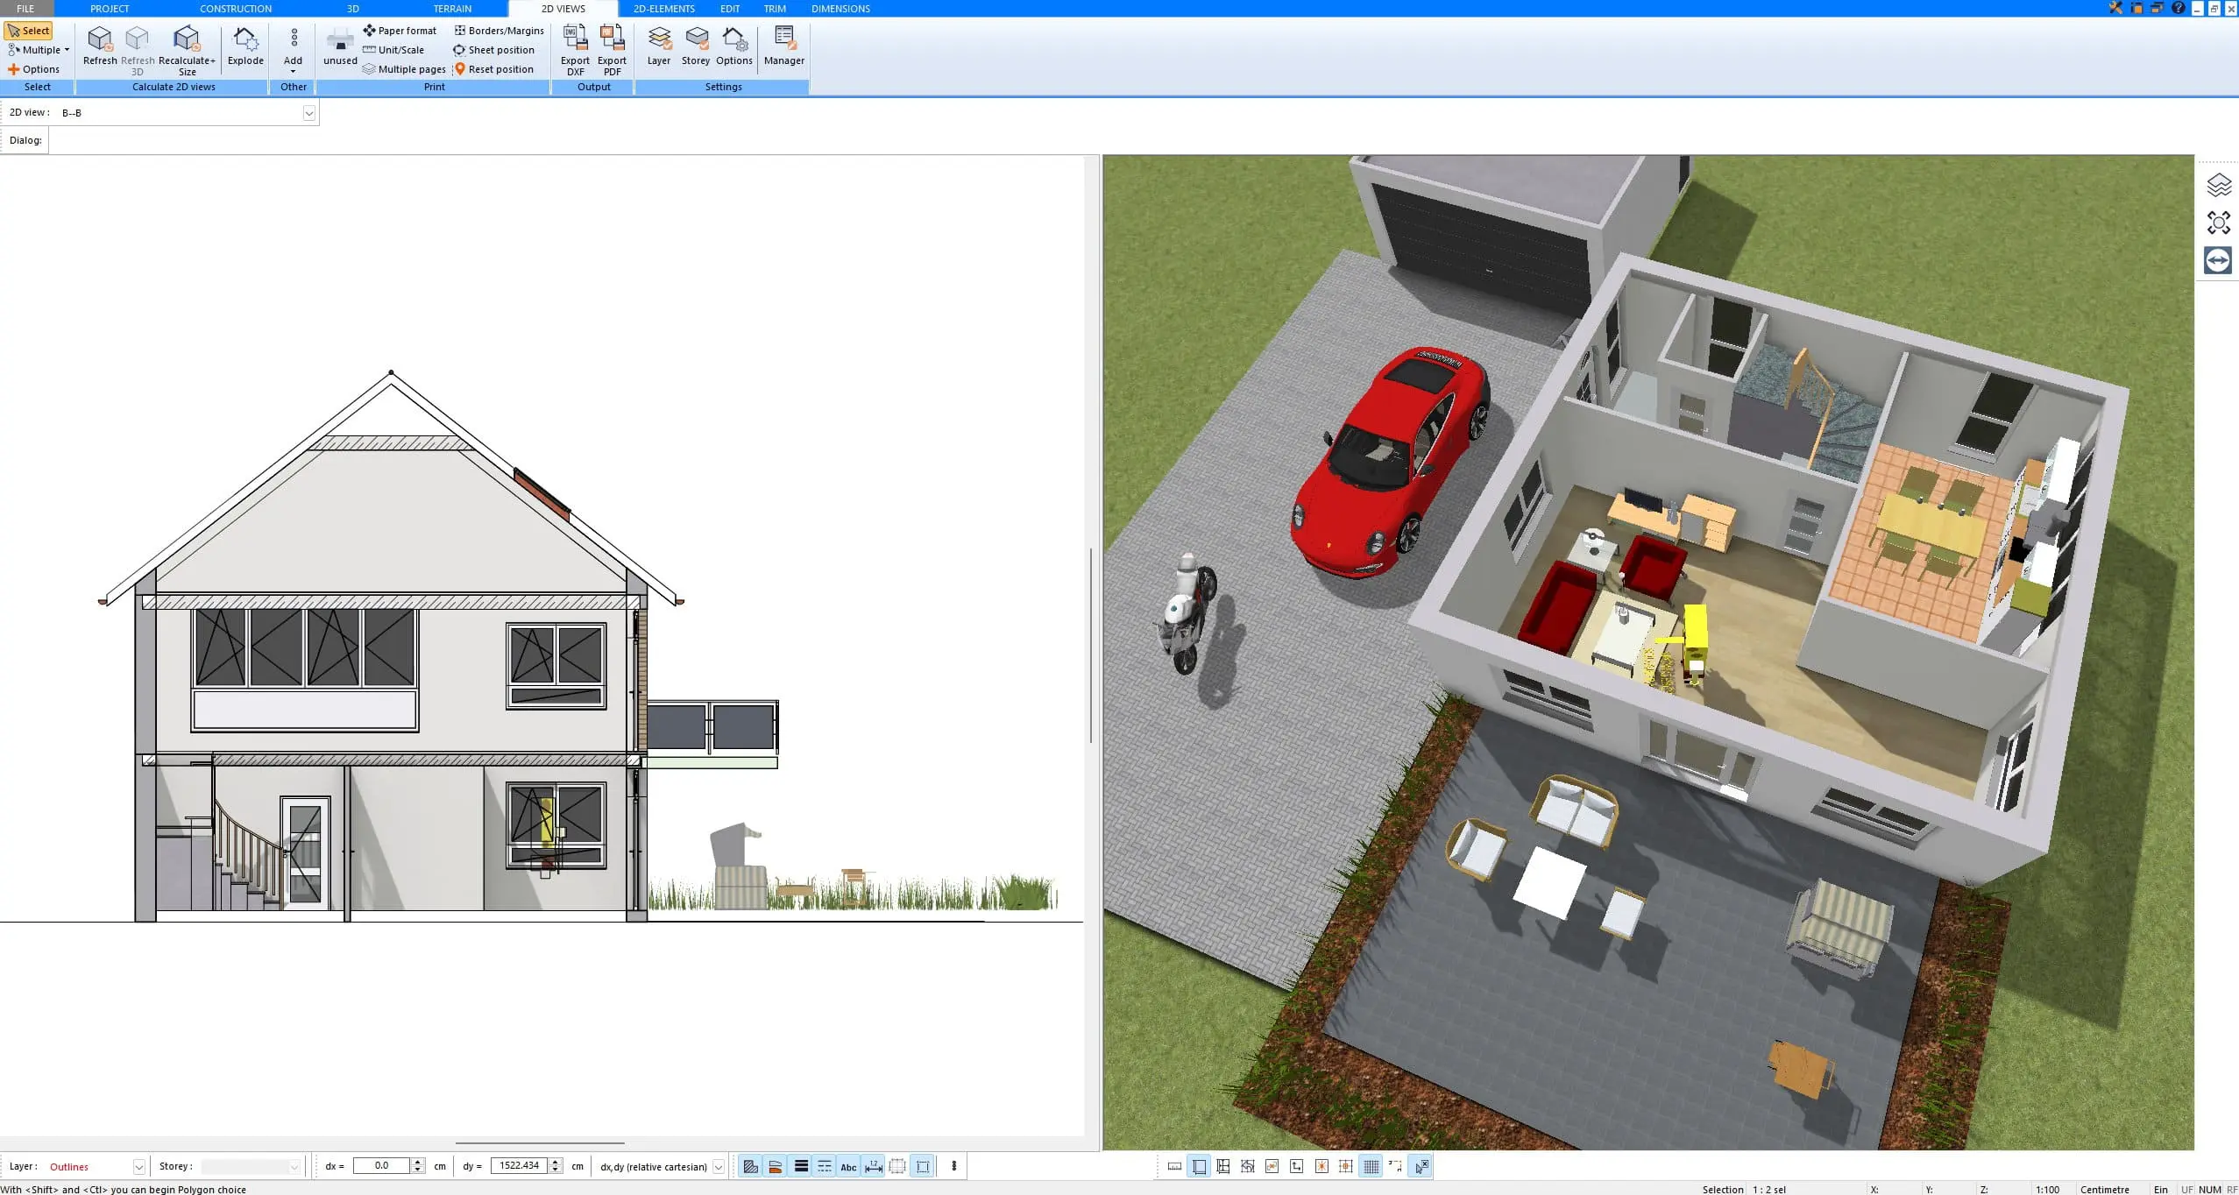Click the zoom-extents icon on right sidebar
Image resolution: width=2239 pixels, height=1195 pixels.
[x=2218, y=223]
